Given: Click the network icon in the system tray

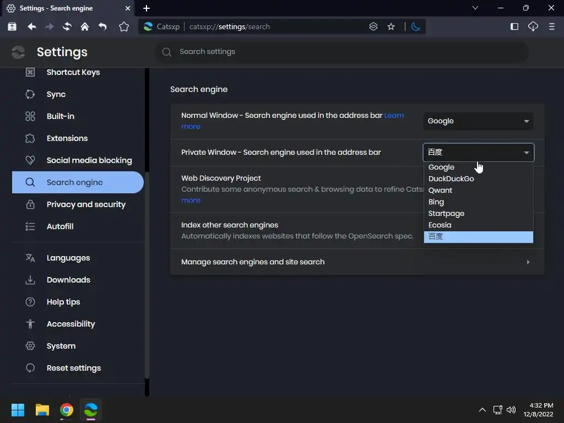Looking at the screenshot, I should click(x=497, y=410).
